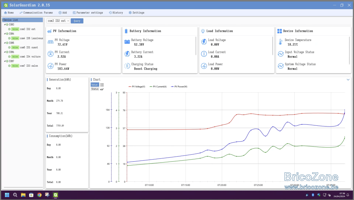Click the Add plus icon
The height and width of the screenshot is (200, 354).
pos(60,13)
